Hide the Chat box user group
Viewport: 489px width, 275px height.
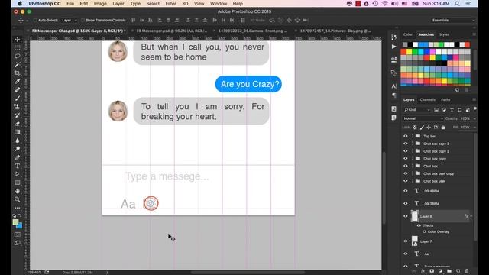406,181
